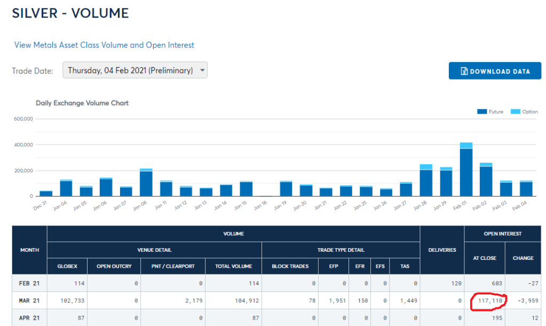Click the Change column header

tap(523, 258)
